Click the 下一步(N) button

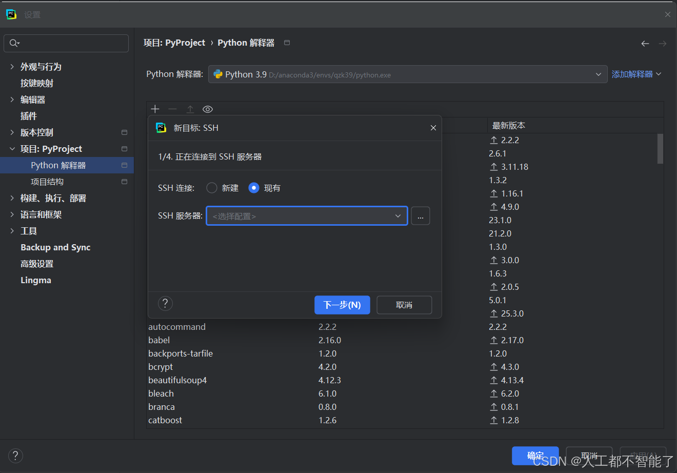(342, 305)
